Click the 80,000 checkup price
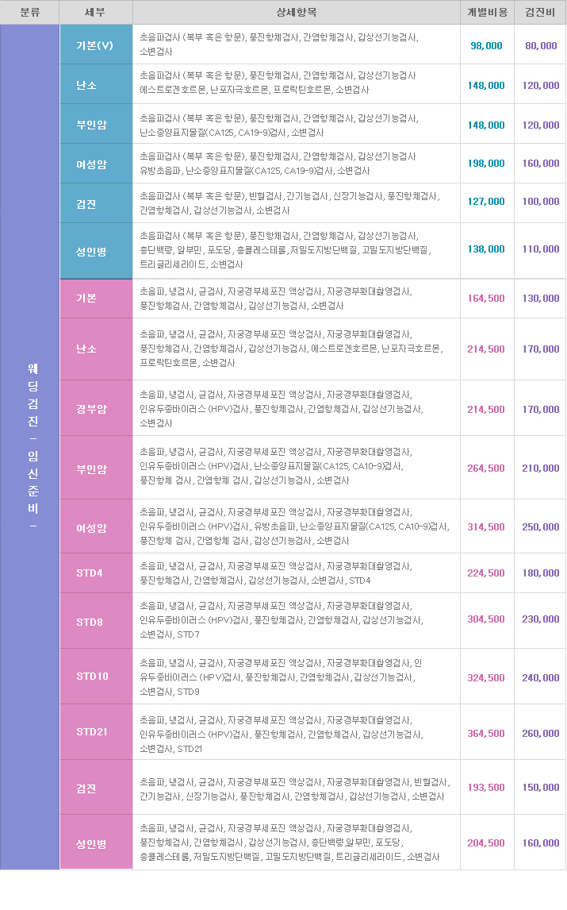Image resolution: width=567 pixels, height=910 pixels. tap(540, 46)
